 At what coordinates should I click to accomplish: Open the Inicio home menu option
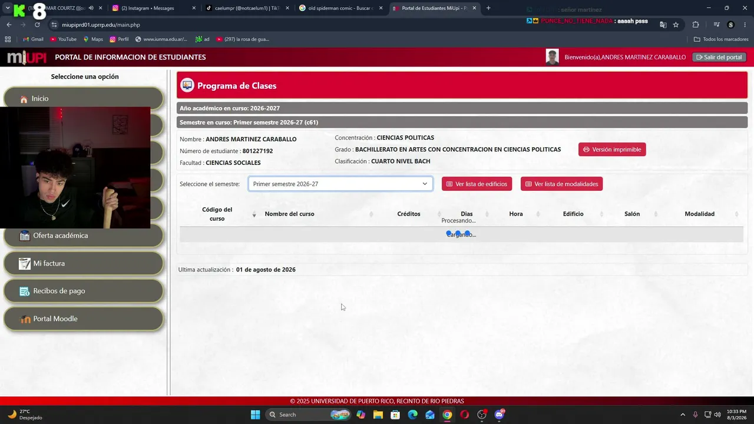(x=83, y=98)
